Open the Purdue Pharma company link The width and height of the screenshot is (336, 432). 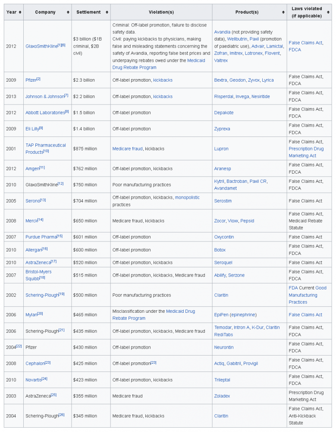(41, 237)
